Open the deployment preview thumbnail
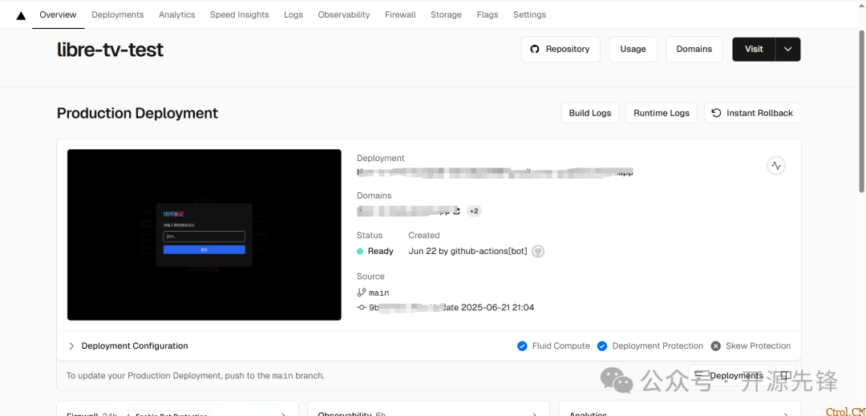The height and width of the screenshot is (416, 866). [x=204, y=235]
